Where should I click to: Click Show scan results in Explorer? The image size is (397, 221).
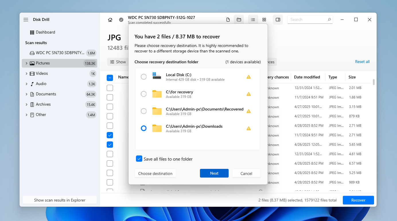pos(60,200)
